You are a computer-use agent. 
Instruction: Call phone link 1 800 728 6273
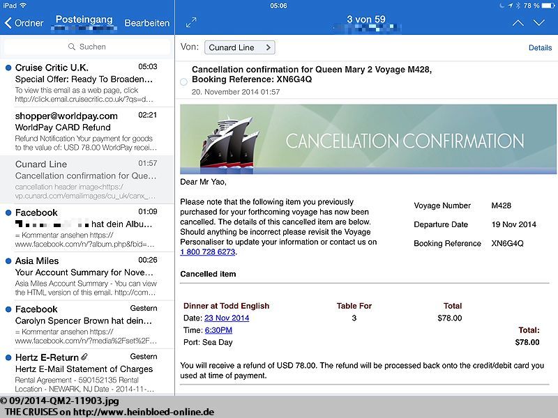tap(208, 252)
